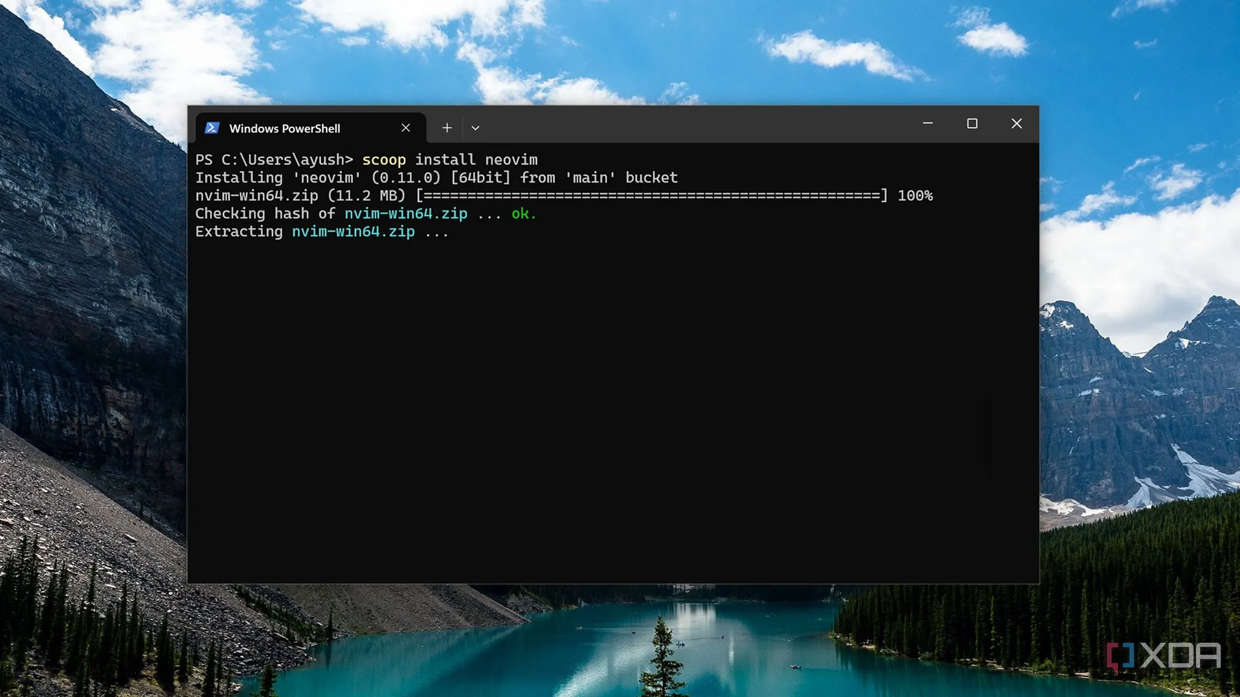This screenshot has width=1240, height=697.
Task: Click the nvim-win64.zip text in hash line
Action: tap(406, 214)
